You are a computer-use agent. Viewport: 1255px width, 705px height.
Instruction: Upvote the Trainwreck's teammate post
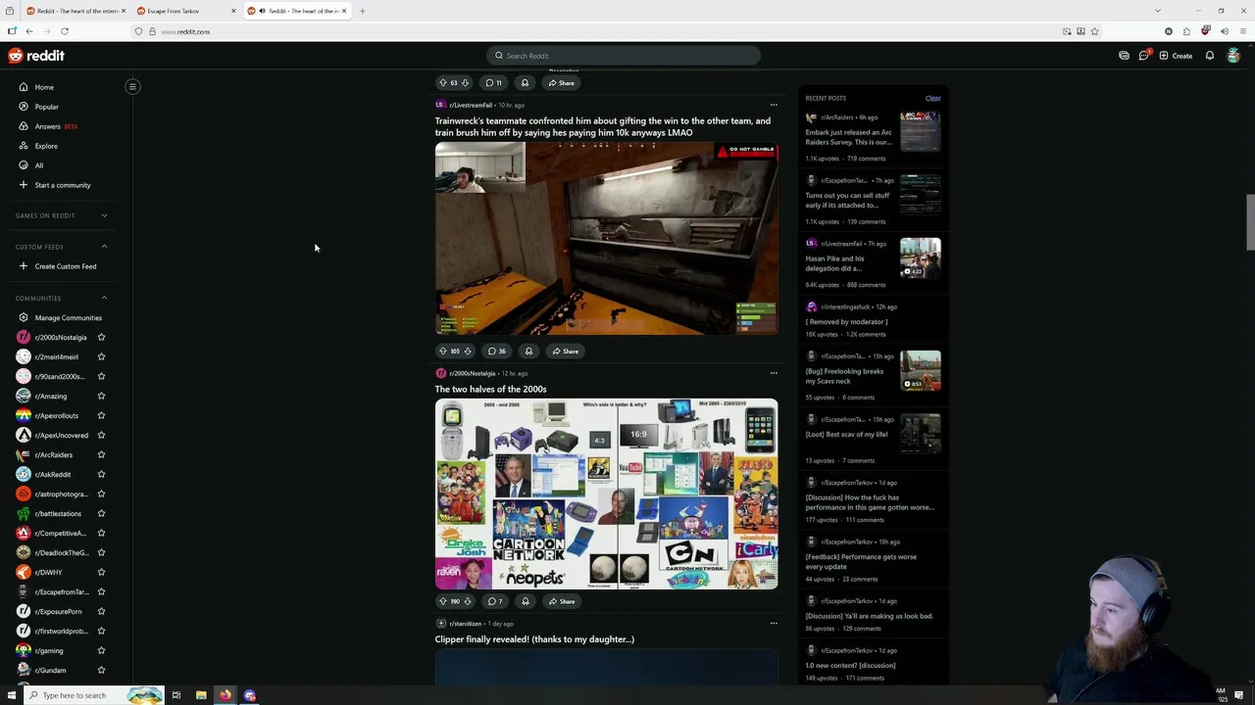coord(443,352)
